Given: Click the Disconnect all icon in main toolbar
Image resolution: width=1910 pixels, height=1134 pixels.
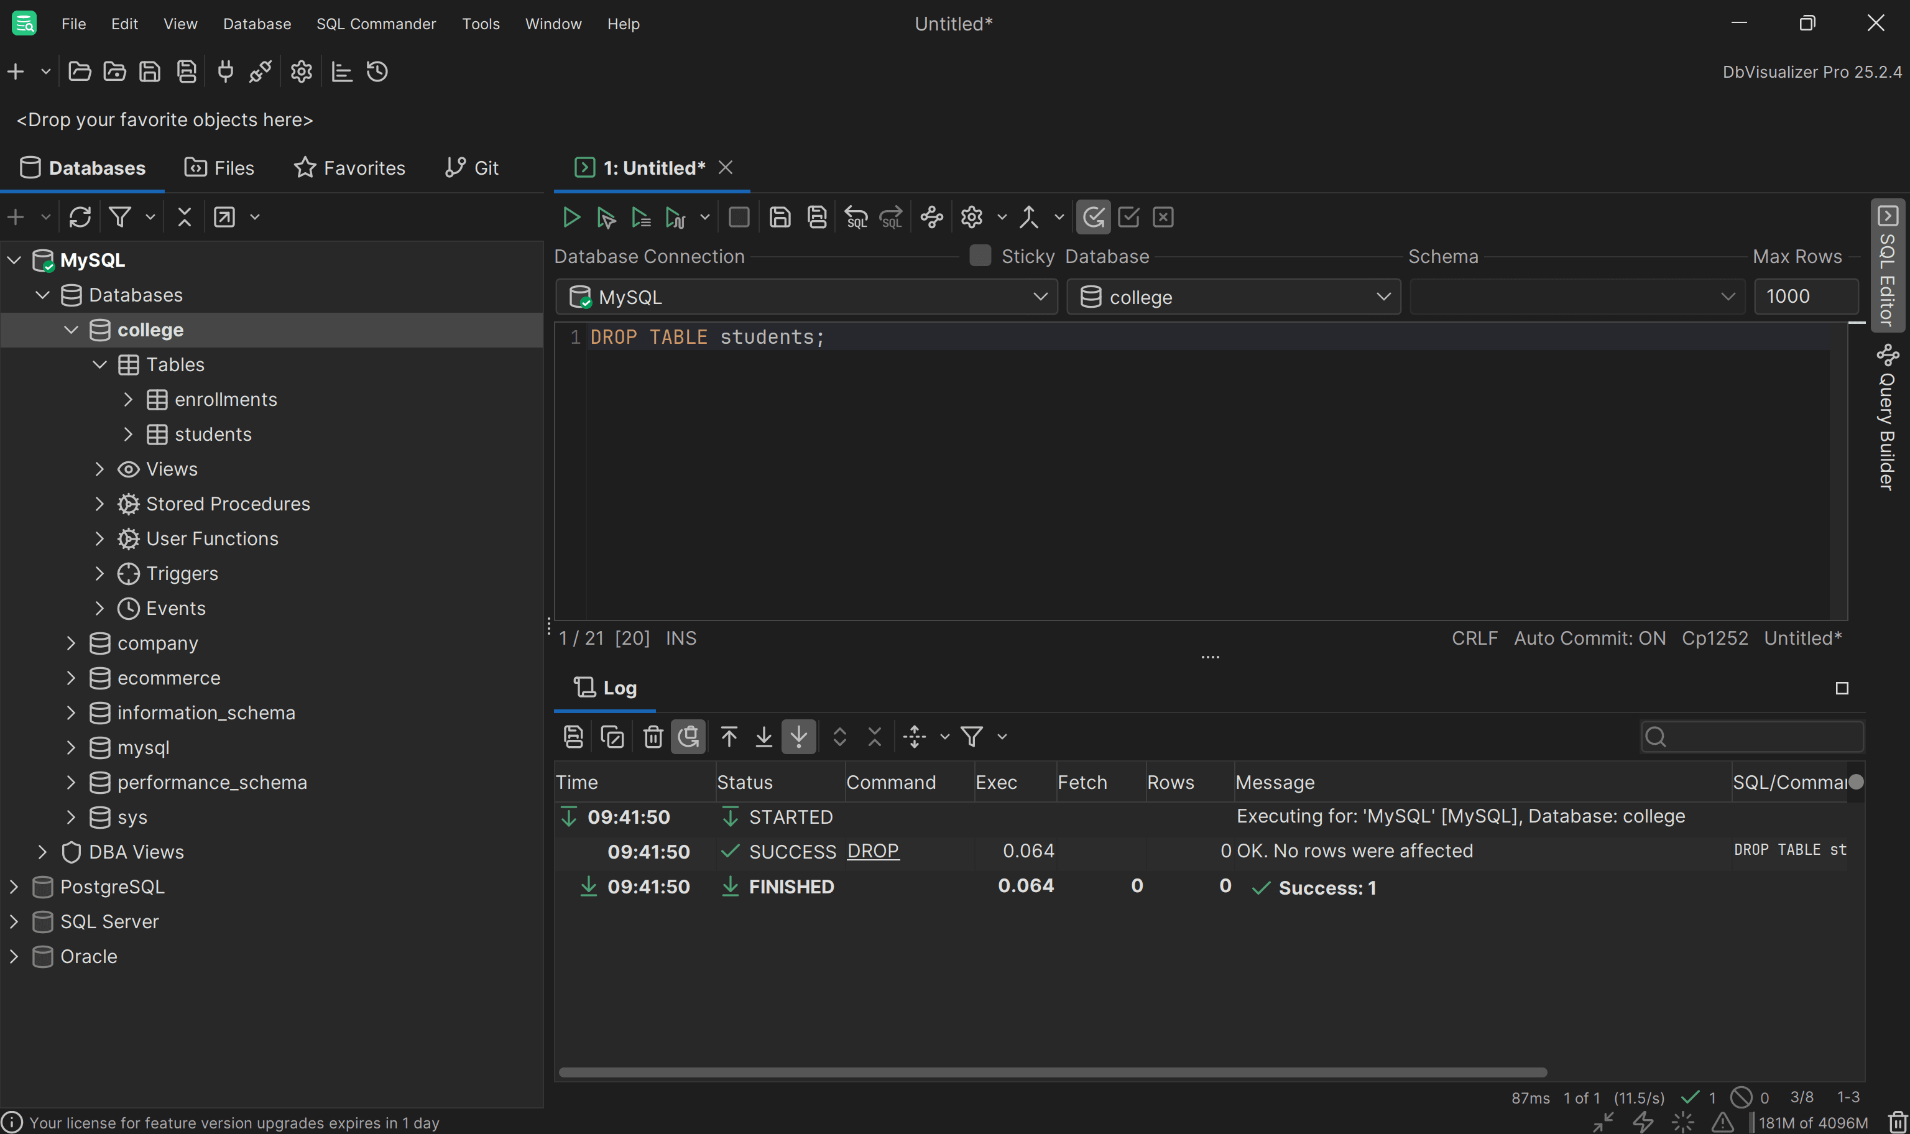Looking at the screenshot, I should coord(260,72).
